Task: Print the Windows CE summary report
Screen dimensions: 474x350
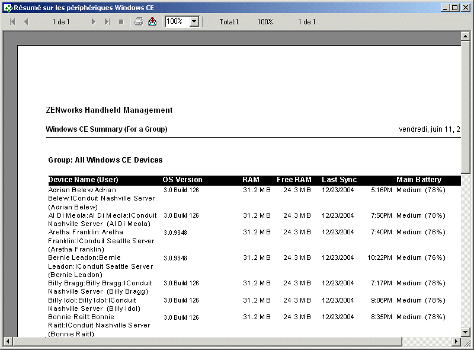Action: (138, 21)
